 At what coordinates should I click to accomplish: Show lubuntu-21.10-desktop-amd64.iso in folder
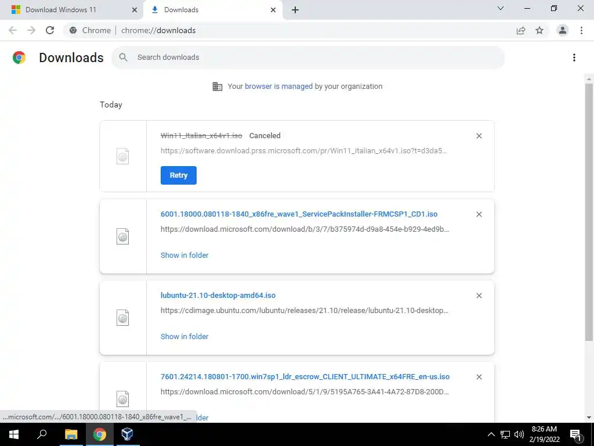pyautogui.click(x=184, y=336)
